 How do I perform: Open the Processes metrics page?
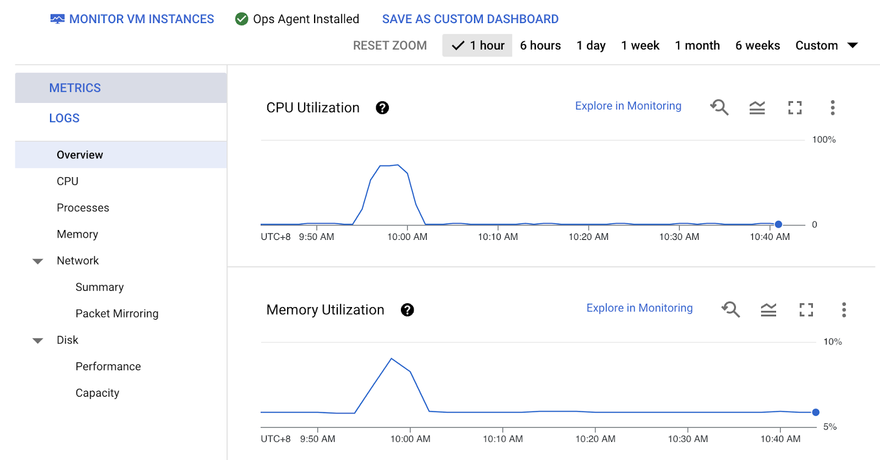[x=83, y=208]
